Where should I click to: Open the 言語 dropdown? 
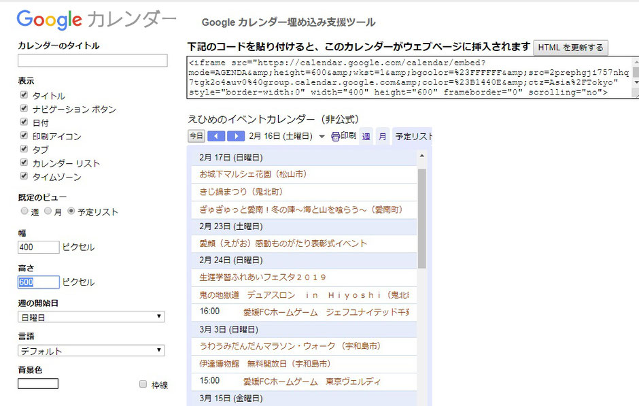(x=91, y=350)
